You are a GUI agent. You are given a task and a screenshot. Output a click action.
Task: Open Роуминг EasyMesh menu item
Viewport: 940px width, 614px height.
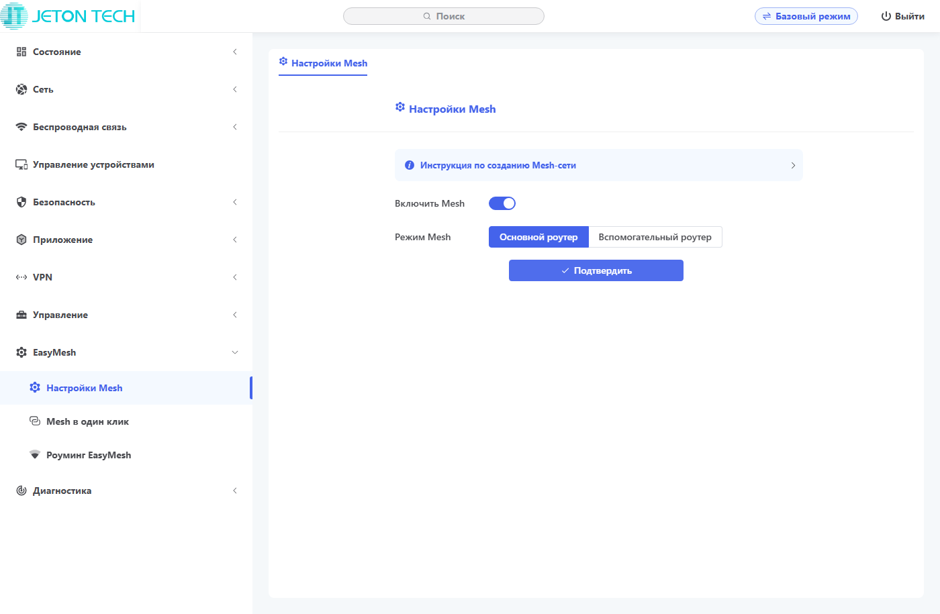point(89,455)
